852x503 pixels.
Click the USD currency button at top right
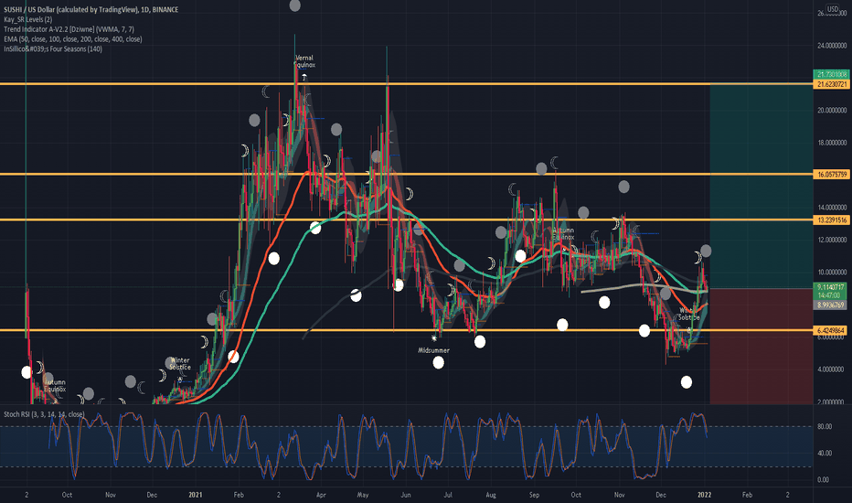tap(832, 9)
